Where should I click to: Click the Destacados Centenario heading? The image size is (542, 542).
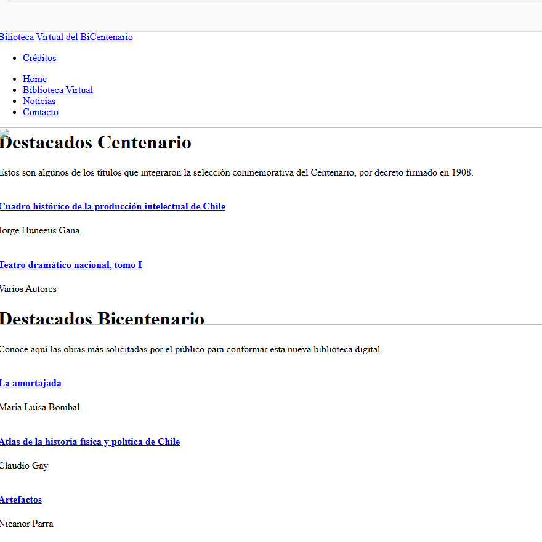click(x=96, y=143)
